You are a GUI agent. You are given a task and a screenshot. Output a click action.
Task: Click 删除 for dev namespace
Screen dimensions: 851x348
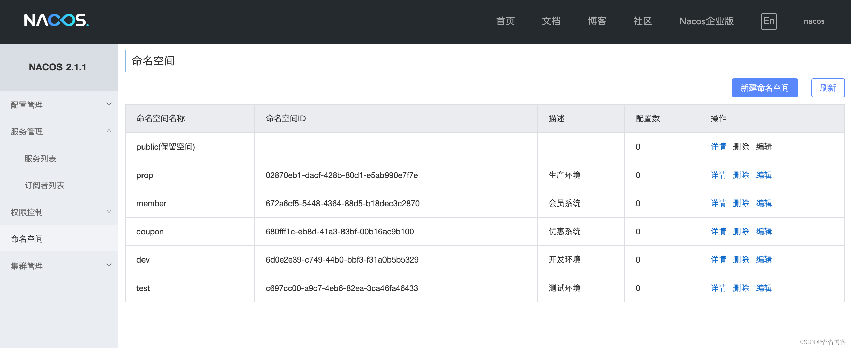click(x=741, y=259)
